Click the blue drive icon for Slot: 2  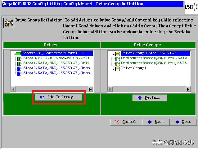[x=19, y=69]
